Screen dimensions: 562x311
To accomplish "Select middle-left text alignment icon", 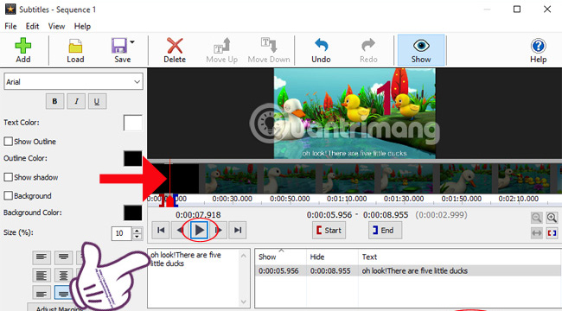I will pos(42,276).
